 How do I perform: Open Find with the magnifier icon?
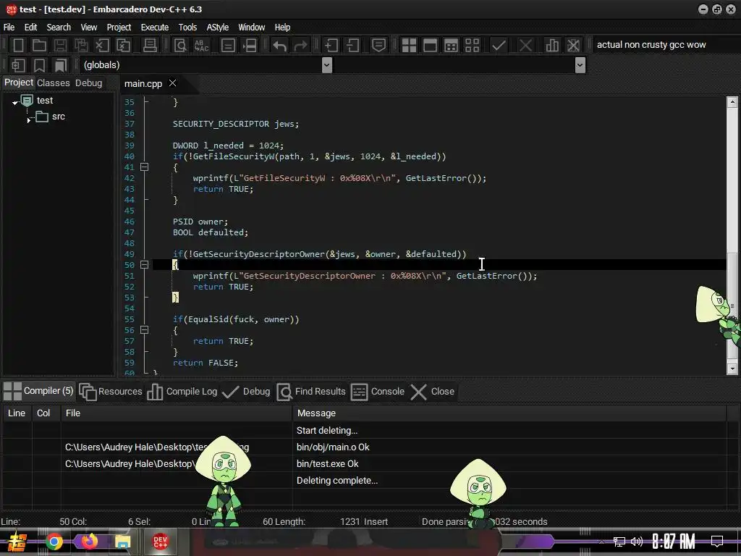[x=180, y=46]
